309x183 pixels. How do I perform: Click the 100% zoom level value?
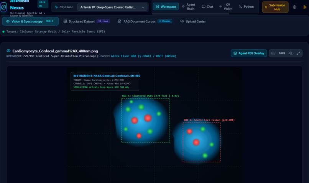pyautogui.click(x=282, y=53)
